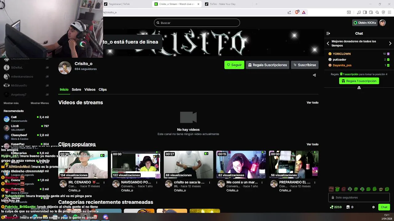Screen dimensions: 394x221
Task: Select the first face emote in chat
Action: (331, 189)
